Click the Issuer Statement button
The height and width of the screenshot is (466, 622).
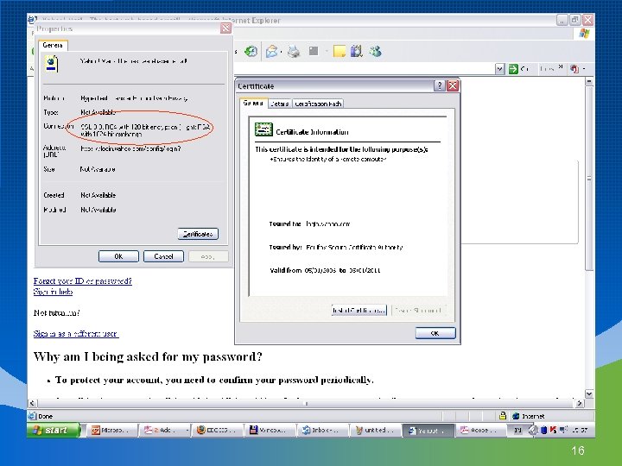click(418, 311)
